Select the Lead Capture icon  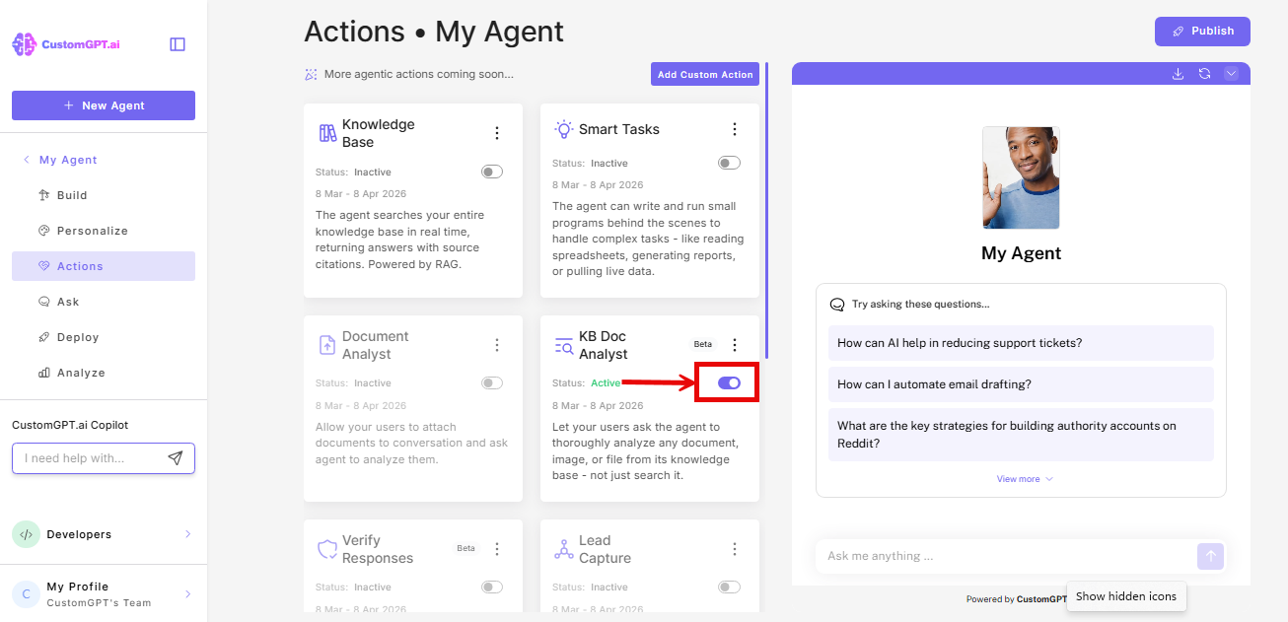563,548
